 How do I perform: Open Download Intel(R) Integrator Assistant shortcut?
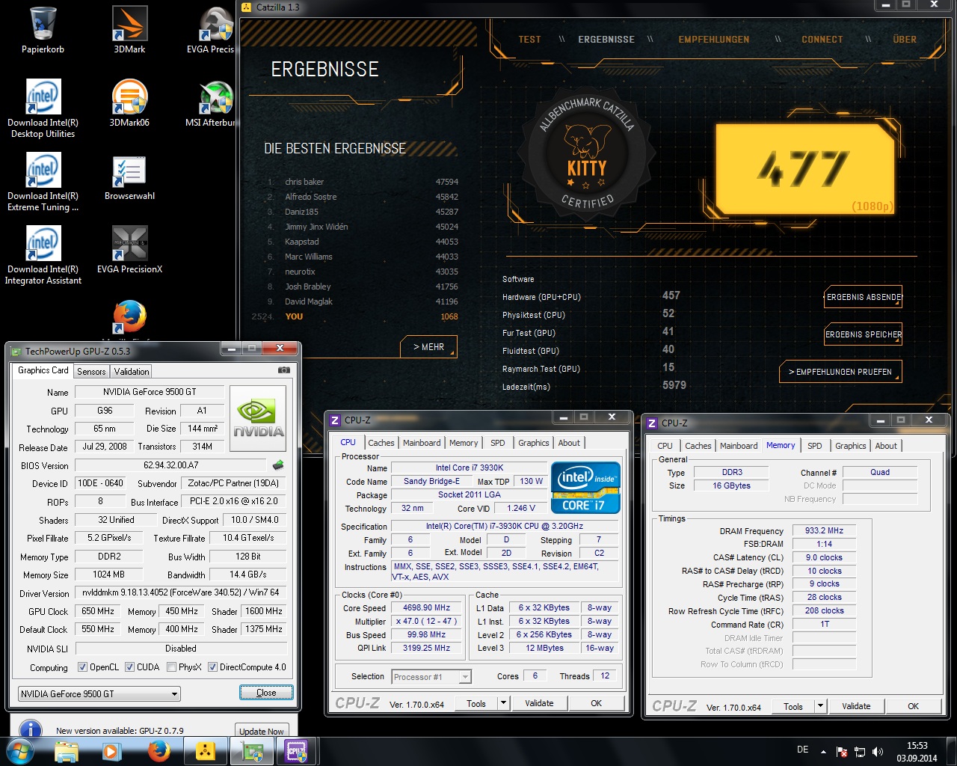tap(43, 255)
